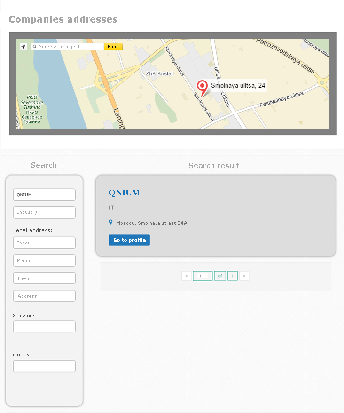Click the 'Search result' heading
Viewport: 344px width, 413px height.
[214, 165]
